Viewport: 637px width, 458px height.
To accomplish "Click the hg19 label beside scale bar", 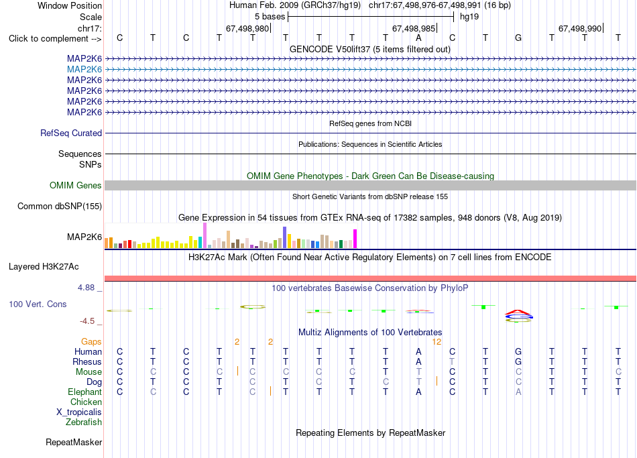I will 469,17.
